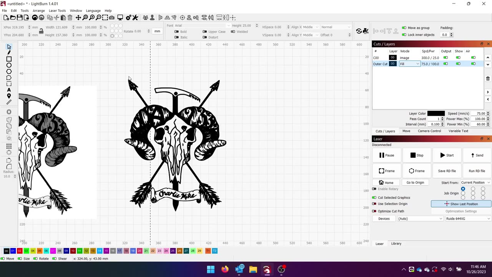Pick red palette swatch 02
Viewport: 492px width, 277px height.
pyautogui.click(x=19, y=251)
